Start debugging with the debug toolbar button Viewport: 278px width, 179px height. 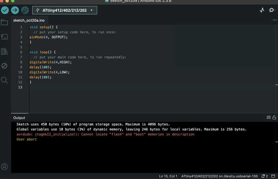(25, 10)
